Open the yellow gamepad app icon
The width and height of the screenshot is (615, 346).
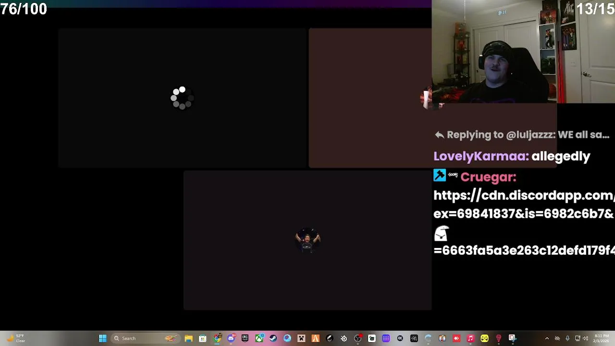tap(484, 338)
